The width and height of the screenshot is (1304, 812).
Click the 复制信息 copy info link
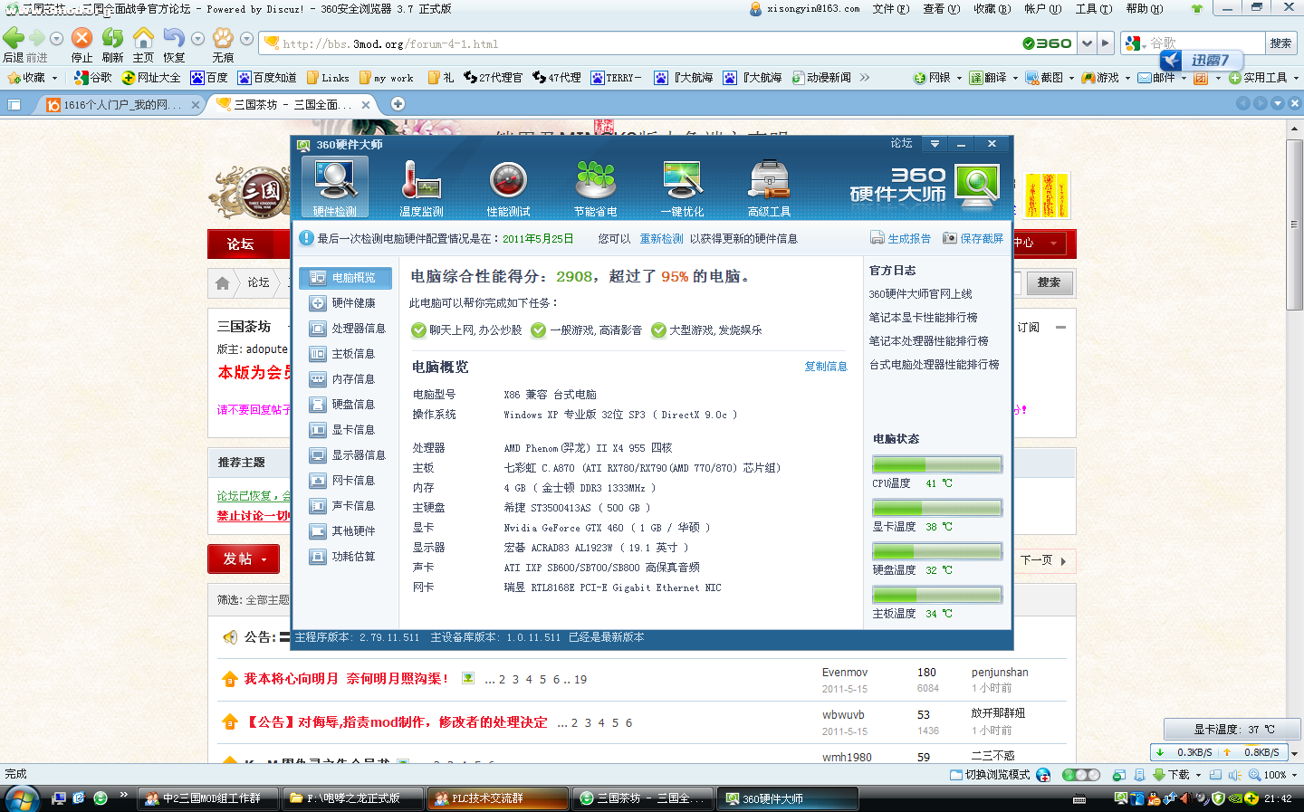[825, 367]
